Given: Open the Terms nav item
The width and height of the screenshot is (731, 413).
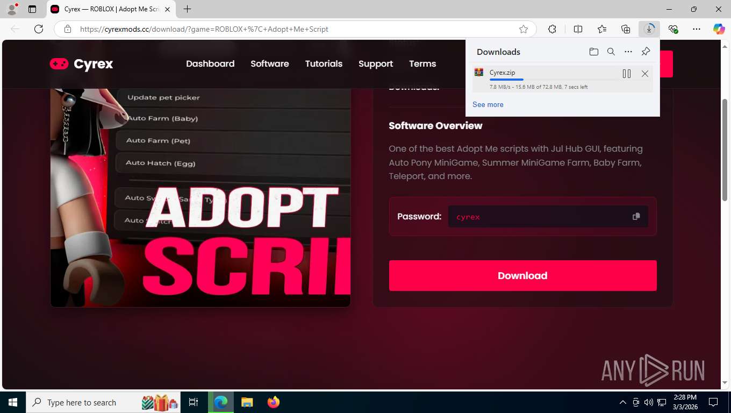Looking at the screenshot, I should click(x=422, y=63).
